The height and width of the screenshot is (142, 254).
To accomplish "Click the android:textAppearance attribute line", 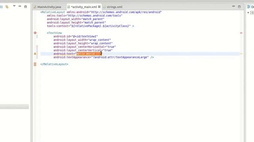I will pyautogui.click(x=104, y=57).
